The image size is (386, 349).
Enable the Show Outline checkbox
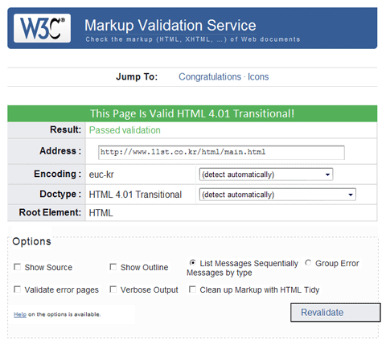click(113, 267)
